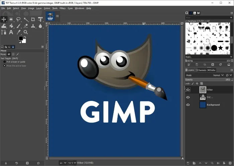
Task: Choose 'Move the active layer' option
Action: pos(15,65)
